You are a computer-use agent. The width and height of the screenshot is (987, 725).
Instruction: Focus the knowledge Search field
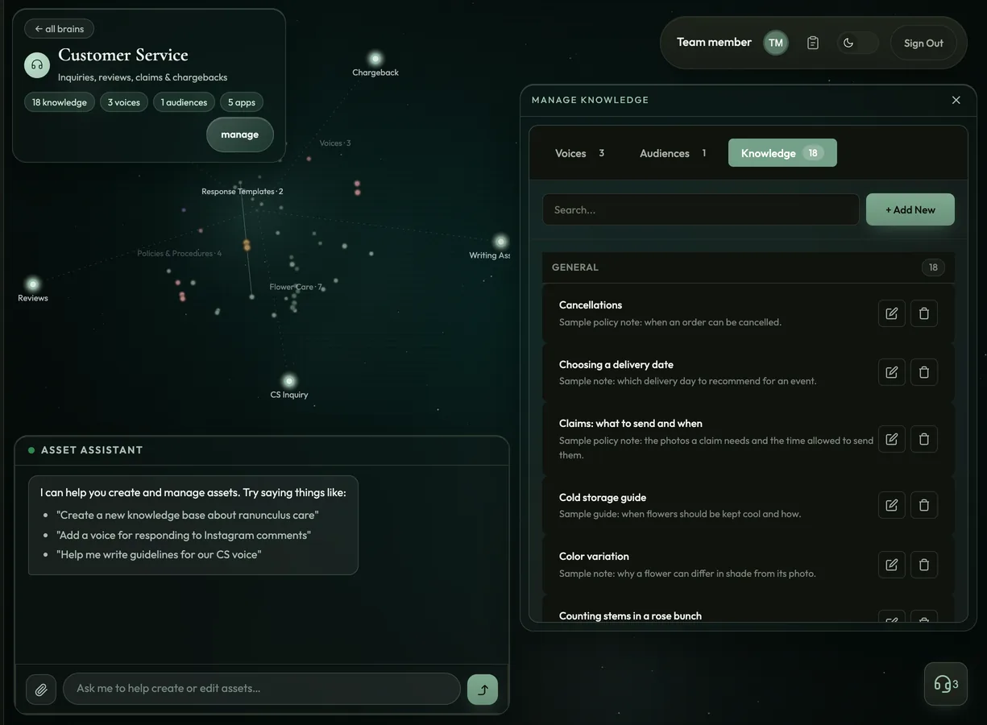tap(701, 209)
